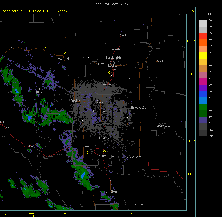
Task: Click the white asterisk marker above Limestone
Action: click(x=39, y=89)
